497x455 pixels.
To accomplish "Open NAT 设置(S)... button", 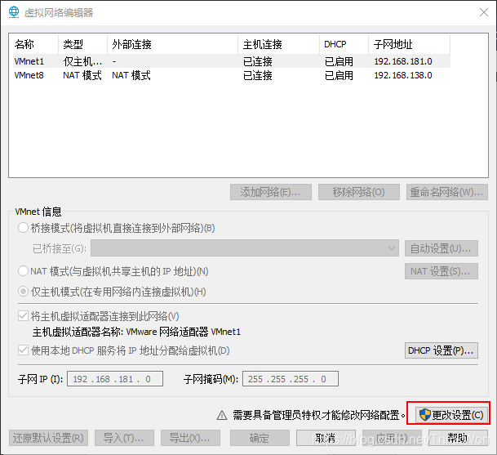I will [x=442, y=271].
